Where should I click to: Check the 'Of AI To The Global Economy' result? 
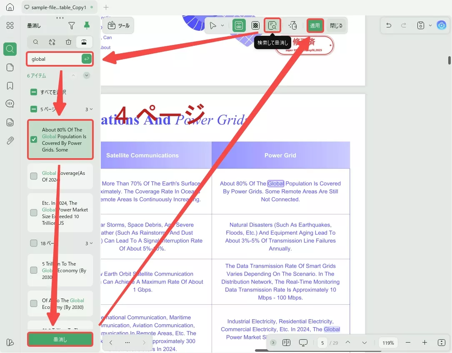(x=34, y=303)
